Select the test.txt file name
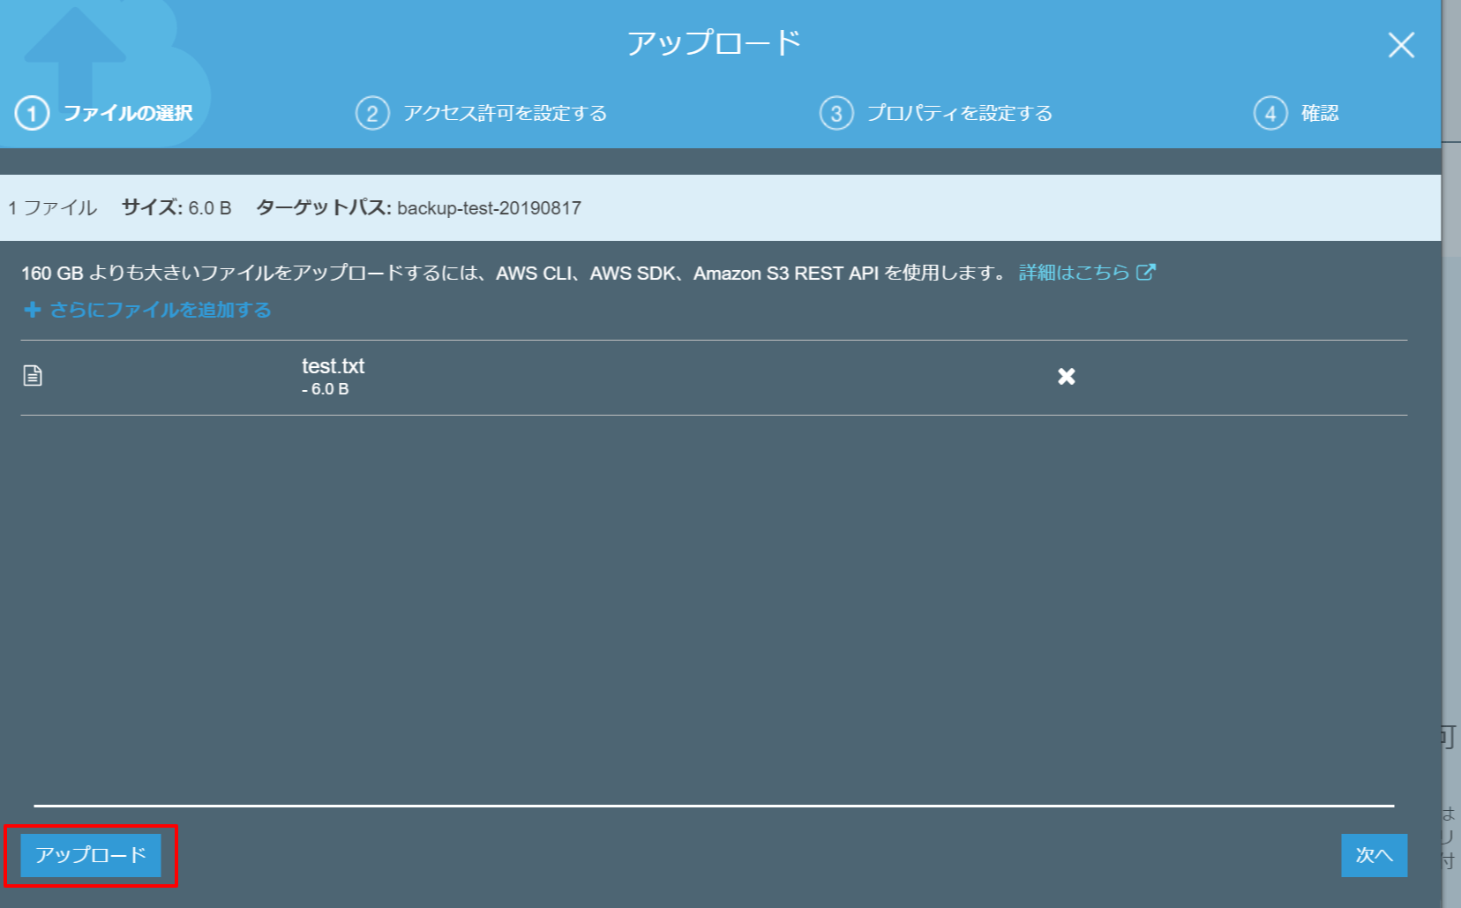 click(x=333, y=366)
